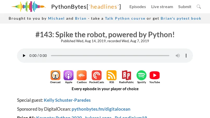This screenshot has height=118, width=210.
Task: Open the Castbox player icon
Action: click(x=82, y=76)
